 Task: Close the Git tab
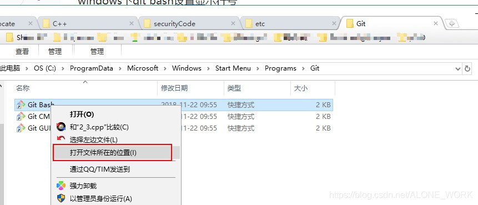coord(436,23)
